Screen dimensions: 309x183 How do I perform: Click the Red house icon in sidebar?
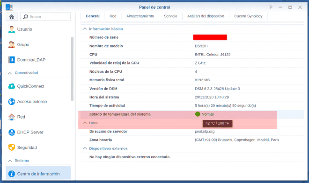click(x=12, y=117)
